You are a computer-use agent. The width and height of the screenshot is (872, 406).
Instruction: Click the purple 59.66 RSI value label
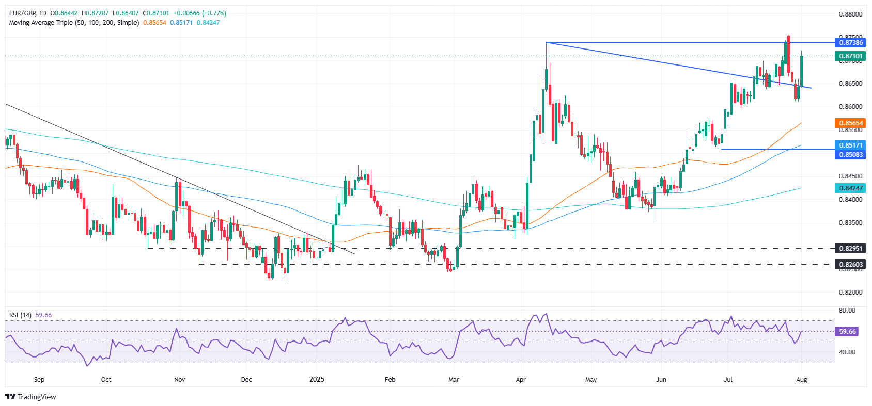click(x=847, y=332)
